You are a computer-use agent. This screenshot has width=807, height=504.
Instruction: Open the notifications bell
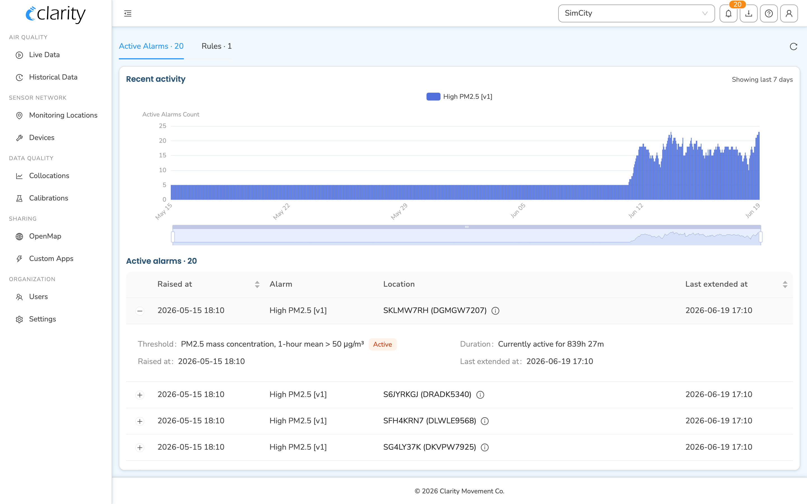(728, 13)
